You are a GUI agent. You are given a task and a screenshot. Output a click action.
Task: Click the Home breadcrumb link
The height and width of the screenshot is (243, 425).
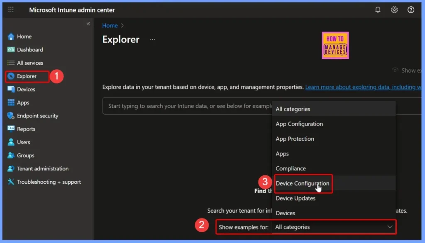(x=110, y=25)
